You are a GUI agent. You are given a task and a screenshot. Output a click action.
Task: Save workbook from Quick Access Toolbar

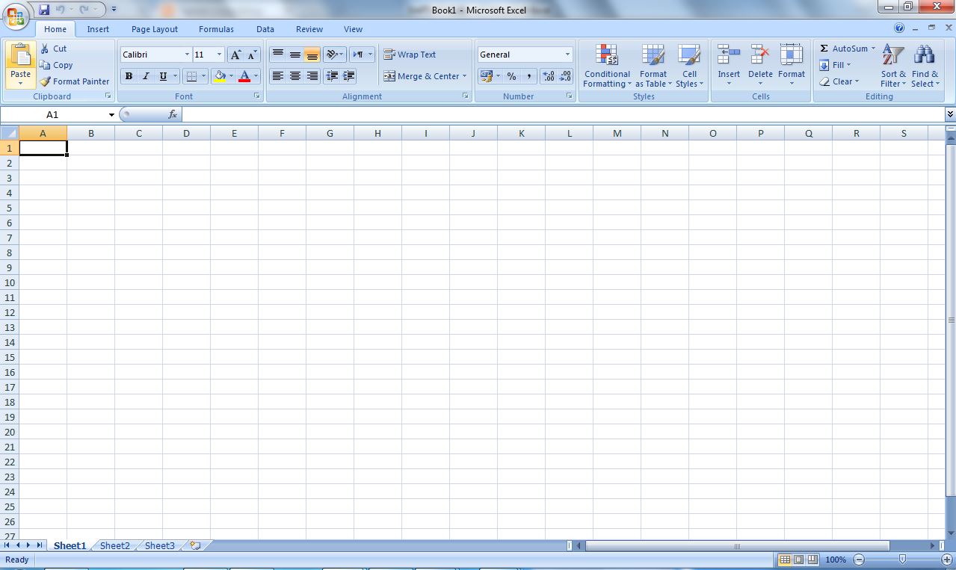(x=44, y=10)
